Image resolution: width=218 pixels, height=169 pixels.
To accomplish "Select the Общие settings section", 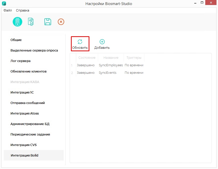I will coord(34,40).
